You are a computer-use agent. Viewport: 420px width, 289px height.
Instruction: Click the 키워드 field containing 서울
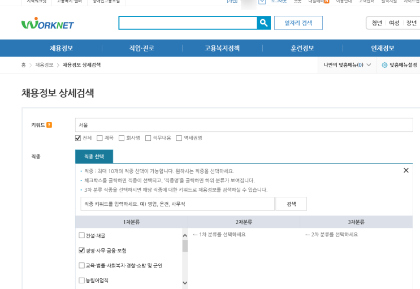click(244, 125)
